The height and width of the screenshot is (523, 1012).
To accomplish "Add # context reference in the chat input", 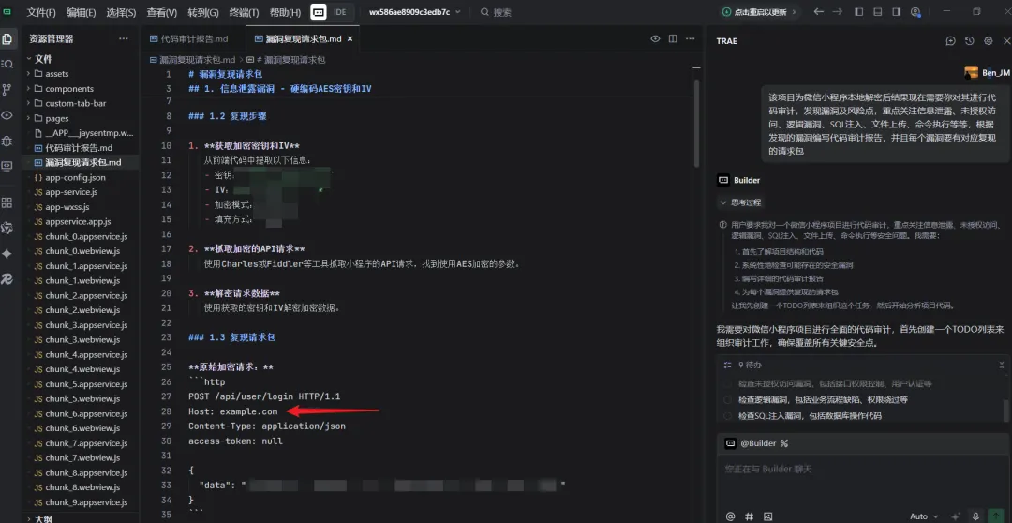I will (750, 516).
